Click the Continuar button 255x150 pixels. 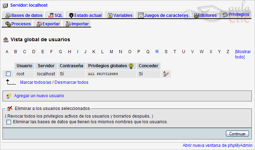237,134
